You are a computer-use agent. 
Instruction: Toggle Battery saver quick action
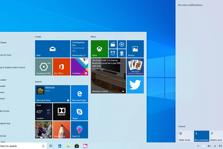216,136
